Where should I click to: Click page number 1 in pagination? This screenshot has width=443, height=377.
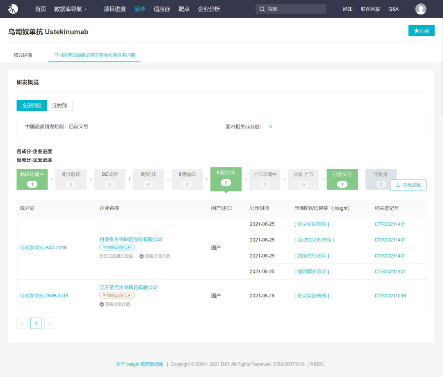pyautogui.click(x=36, y=323)
